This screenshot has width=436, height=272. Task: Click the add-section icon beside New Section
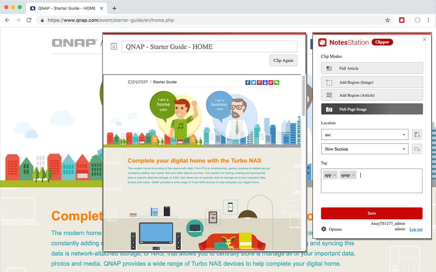click(417, 149)
